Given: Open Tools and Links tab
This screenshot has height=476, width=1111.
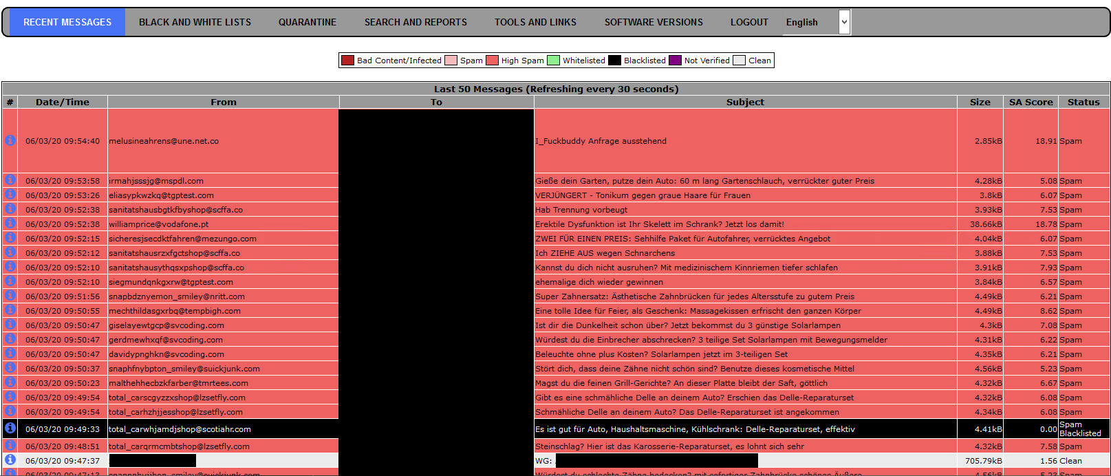Looking at the screenshot, I should tap(535, 22).
